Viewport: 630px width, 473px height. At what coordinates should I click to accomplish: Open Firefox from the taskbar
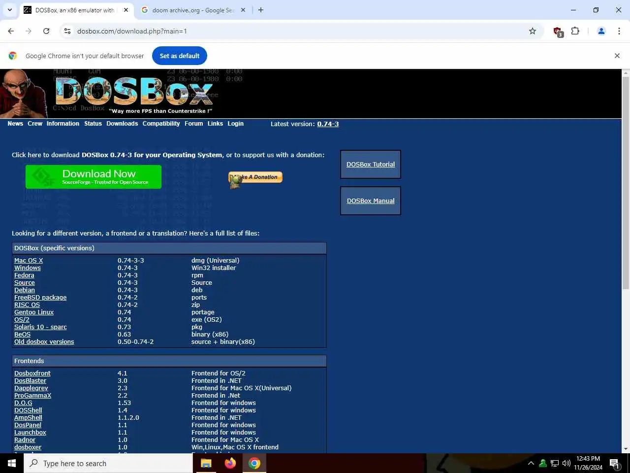coord(230,463)
